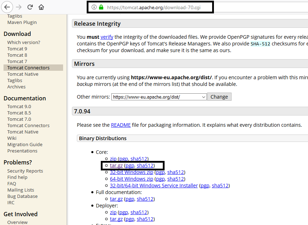This screenshot has width=308, height=225.
Task: Open the Other mirrors dropdown
Action: coord(159,97)
